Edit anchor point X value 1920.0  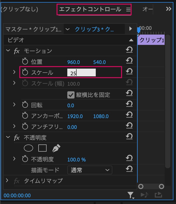coord(75,116)
